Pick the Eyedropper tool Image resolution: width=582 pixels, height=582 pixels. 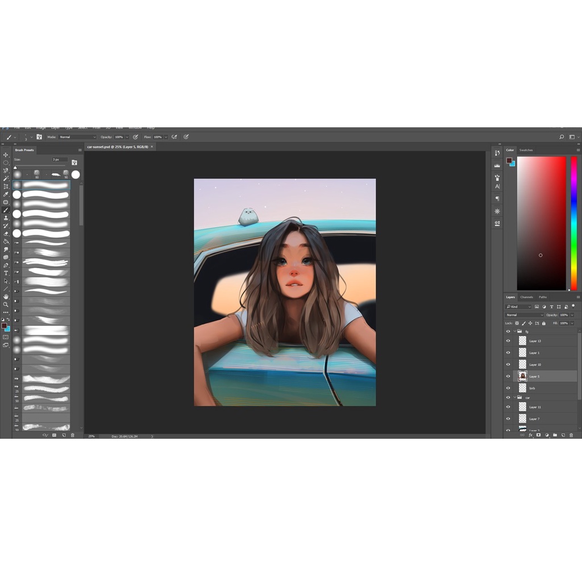6,194
